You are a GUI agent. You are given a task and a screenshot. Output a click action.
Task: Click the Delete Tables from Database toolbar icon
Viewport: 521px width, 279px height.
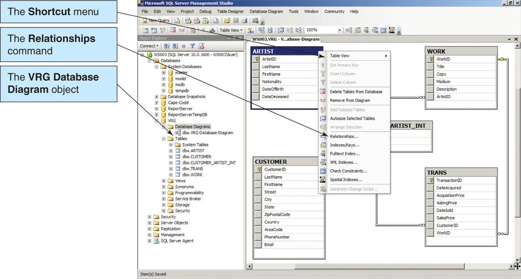[173, 30]
